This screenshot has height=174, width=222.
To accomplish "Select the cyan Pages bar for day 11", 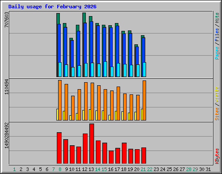I will 79,71.
